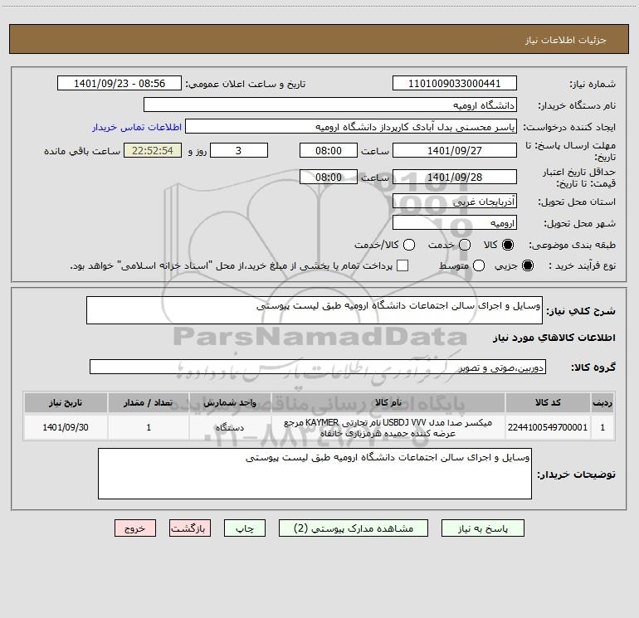Viewport: 639px width, 618px height.
Task: Click the buyer name field دانشگاه ارومیه
Action: pyautogui.click(x=330, y=105)
